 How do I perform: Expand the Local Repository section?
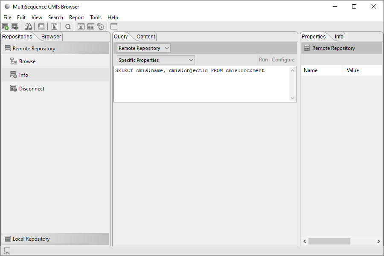[x=55, y=239]
